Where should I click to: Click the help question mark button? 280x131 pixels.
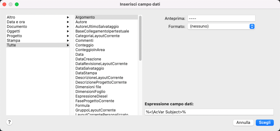(9, 122)
